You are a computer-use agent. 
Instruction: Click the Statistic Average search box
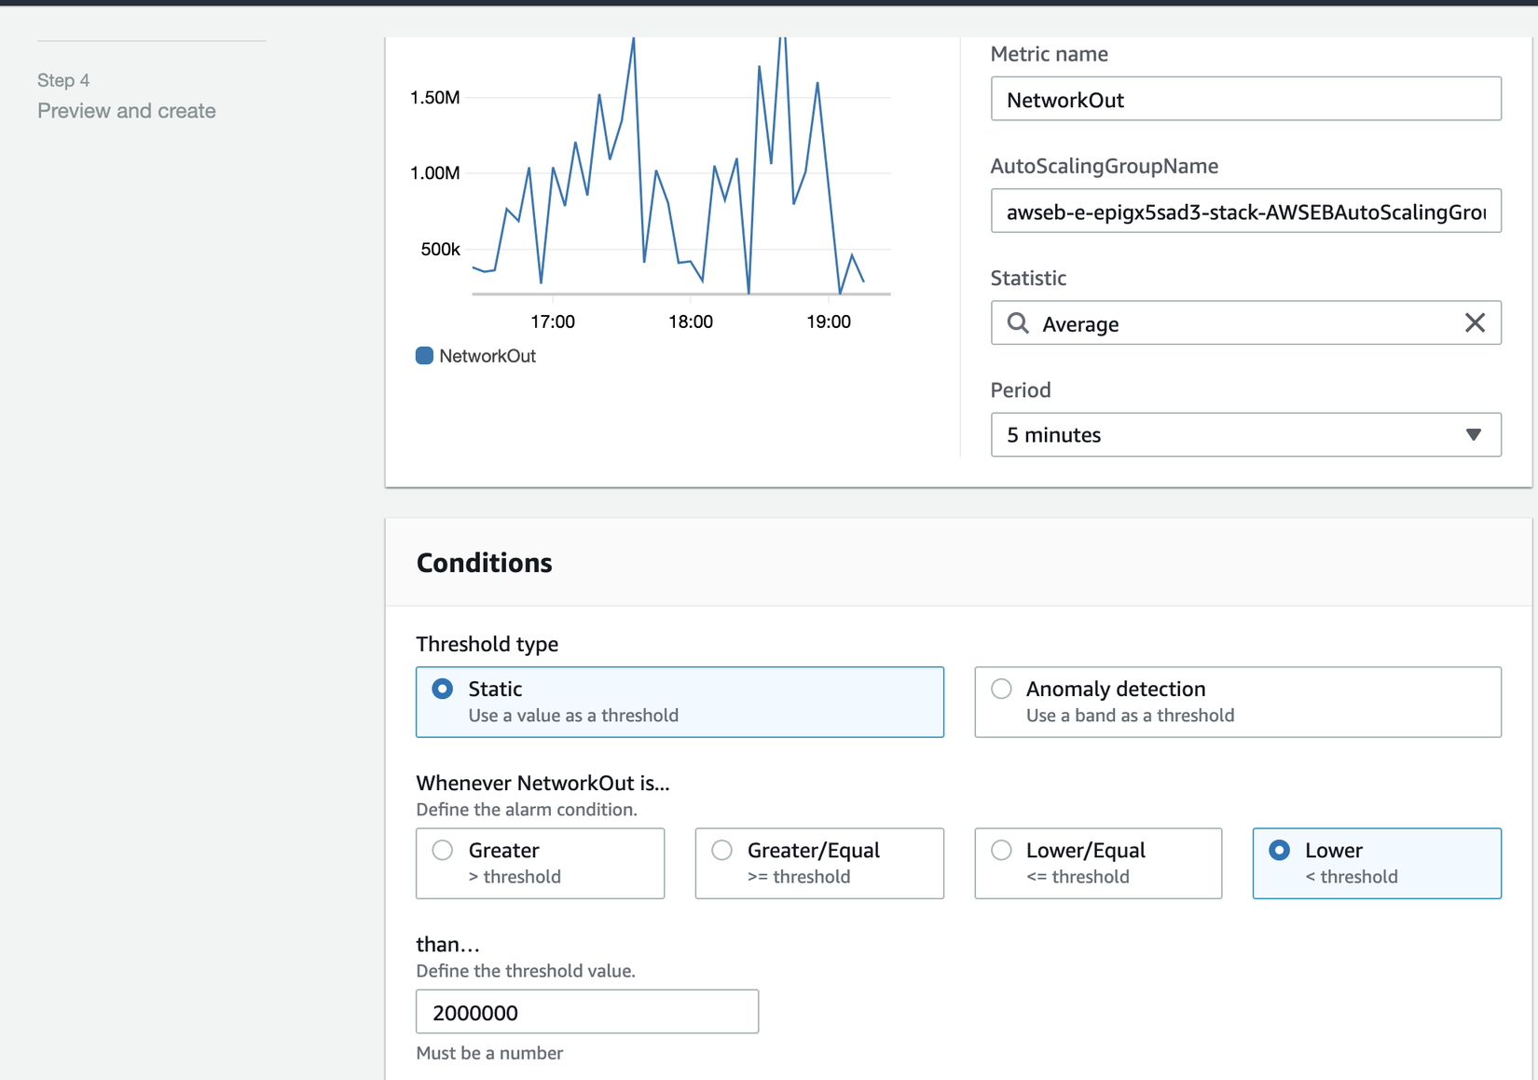(1245, 323)
